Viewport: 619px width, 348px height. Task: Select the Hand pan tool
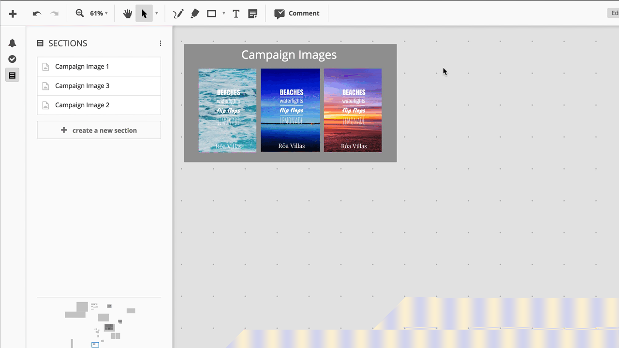tap(127, 13)
